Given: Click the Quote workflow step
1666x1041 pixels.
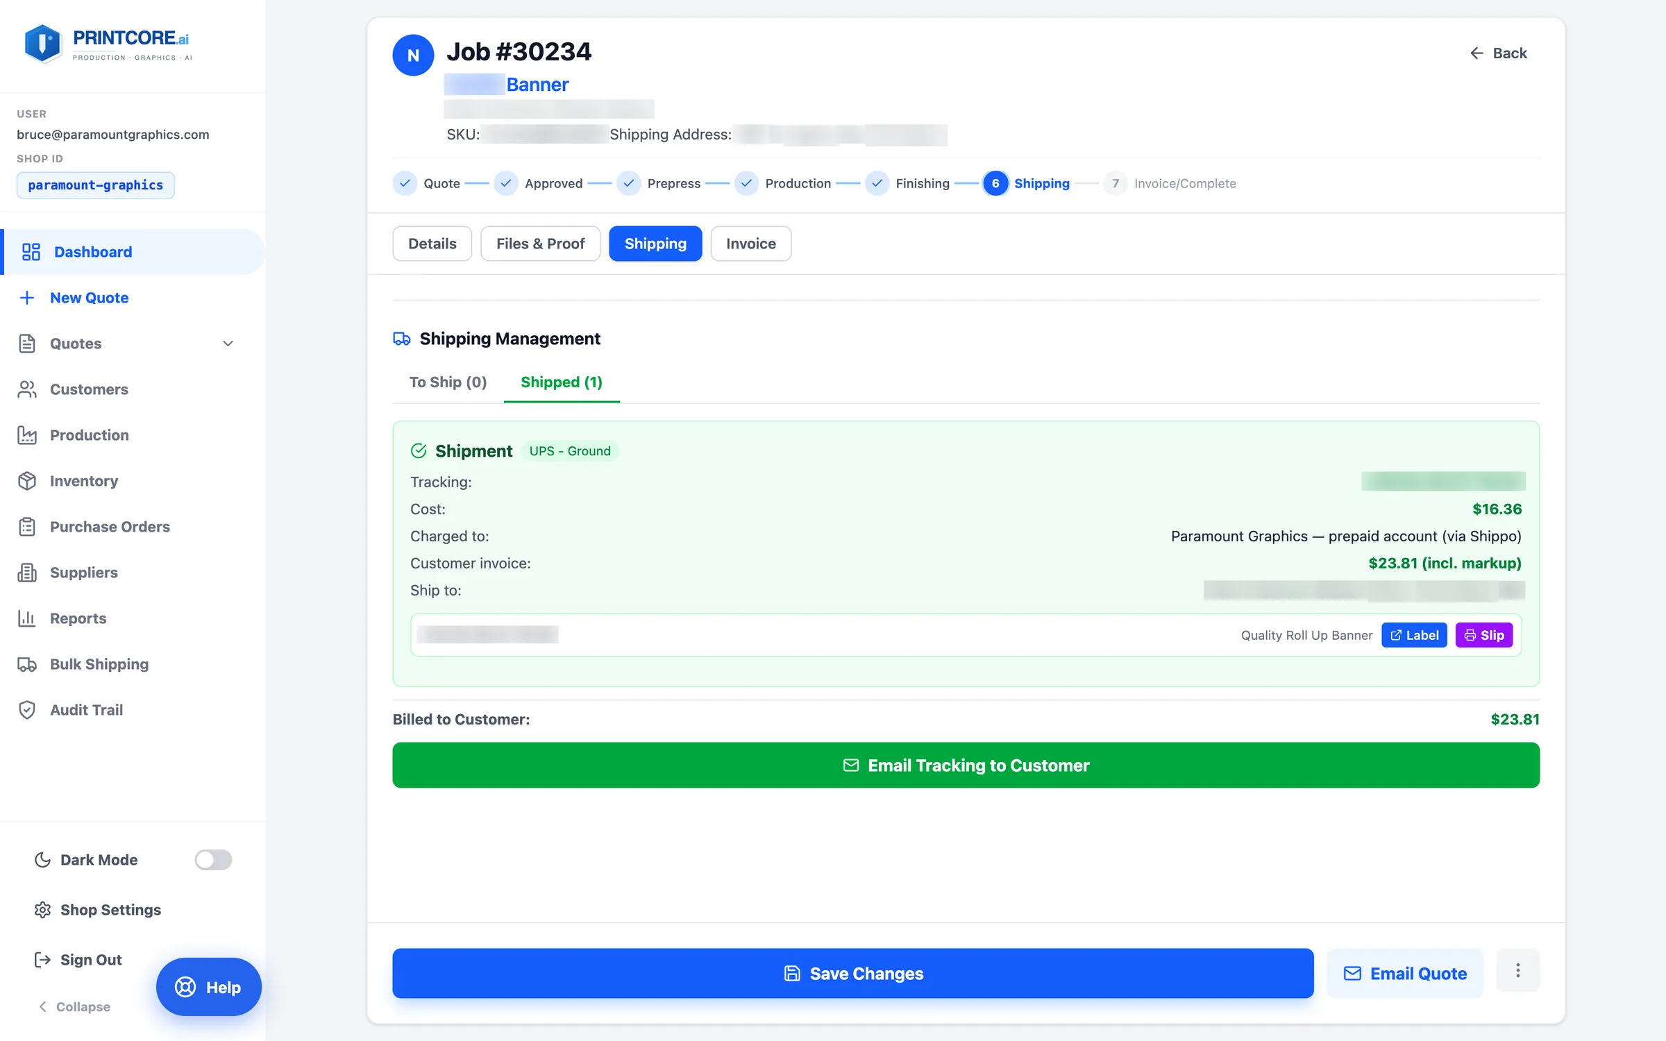Looking at the screenshot, I should point(427,183).
